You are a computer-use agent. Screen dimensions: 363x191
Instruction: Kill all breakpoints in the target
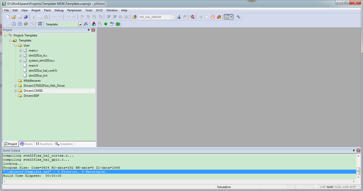[x=219, y=17]
